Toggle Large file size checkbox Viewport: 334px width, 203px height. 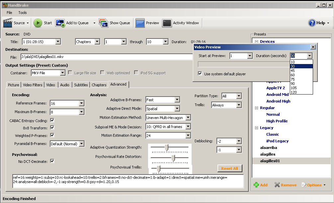[x=70, y=73]
